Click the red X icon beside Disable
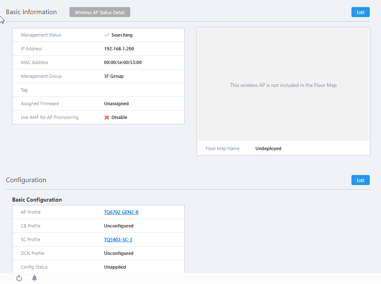This screenshot has height=284, width=381. point(107,118)
